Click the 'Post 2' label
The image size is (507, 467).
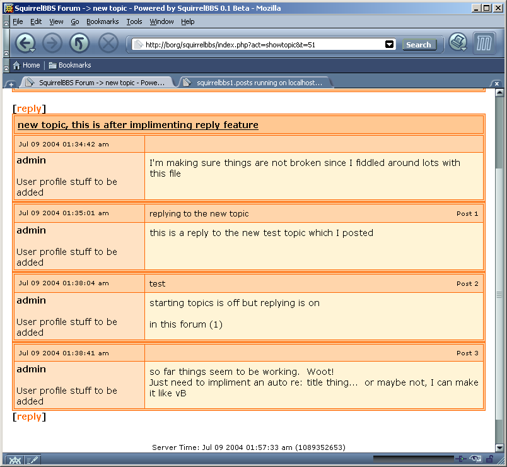coord(467,284)
